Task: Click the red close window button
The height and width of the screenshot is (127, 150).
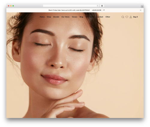Action: pos(9,6)
